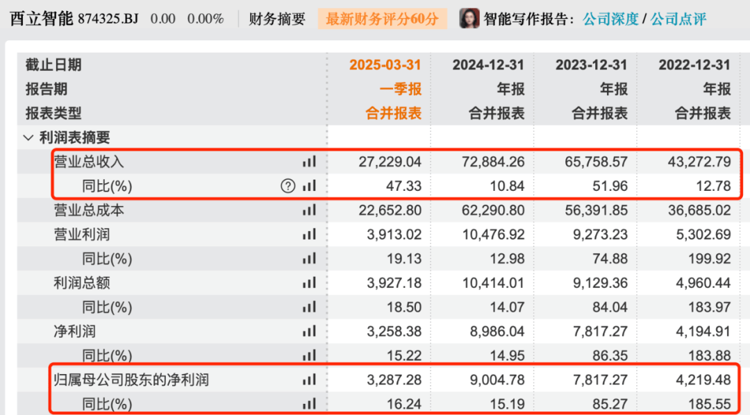Click the AI assistant avatar image

click(469, 19)
